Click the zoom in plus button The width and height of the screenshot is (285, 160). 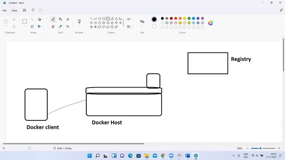click(279, 148)
